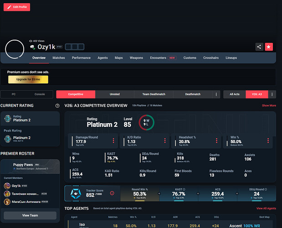
Task: Open K/D Ratio options menu
Action: tap(165, 140)
